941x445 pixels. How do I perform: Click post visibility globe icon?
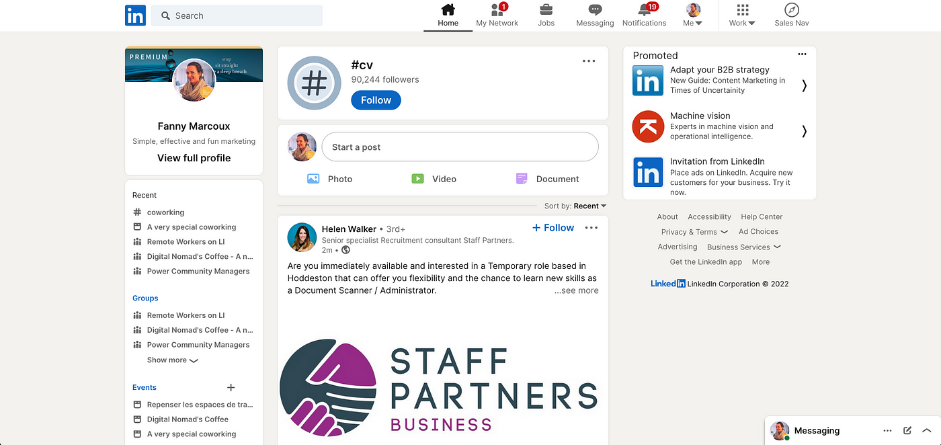tap(345, 249)
